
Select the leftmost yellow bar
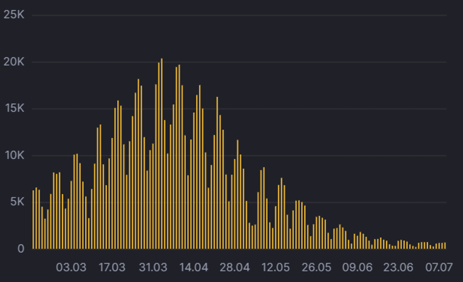click(x=33, y=220)
